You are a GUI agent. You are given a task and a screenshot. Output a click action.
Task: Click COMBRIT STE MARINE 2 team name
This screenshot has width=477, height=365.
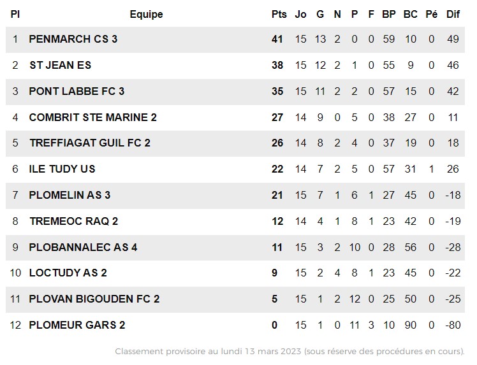pyautogui.click(x=92, y=117)
